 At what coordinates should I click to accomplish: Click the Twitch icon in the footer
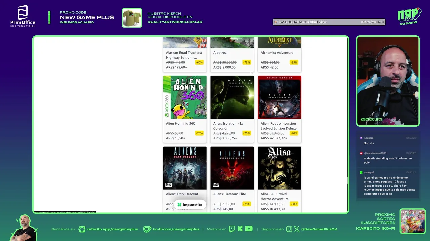tap(232, 229)
